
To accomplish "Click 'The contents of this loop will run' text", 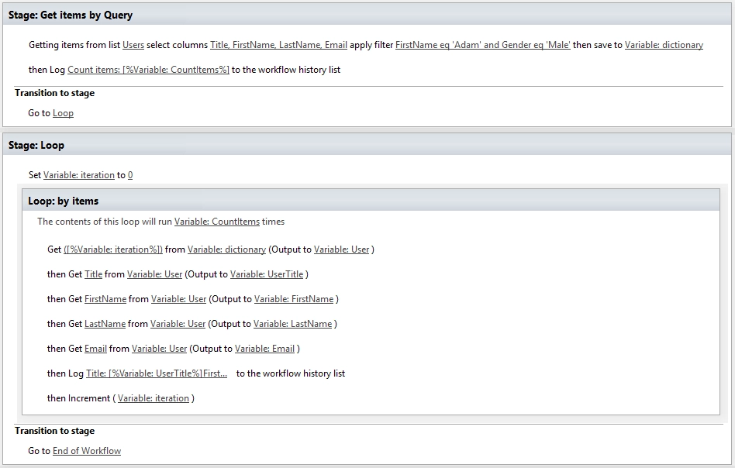I will [105, 222].
